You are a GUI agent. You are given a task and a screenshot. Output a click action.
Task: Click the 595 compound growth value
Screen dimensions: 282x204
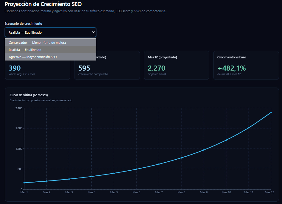click(x=84, y=68)
